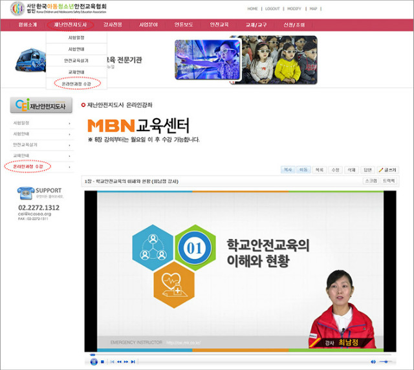The width and height of the screenshot is (414, 370).
Task: Click the arrow beside sidebar 시험안내
Action: [70, 134]
